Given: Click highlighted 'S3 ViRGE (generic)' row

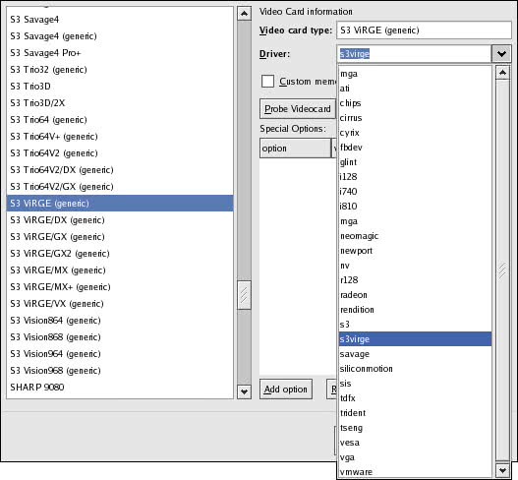Looking at the screenshot, I should (x=120, y=204).
